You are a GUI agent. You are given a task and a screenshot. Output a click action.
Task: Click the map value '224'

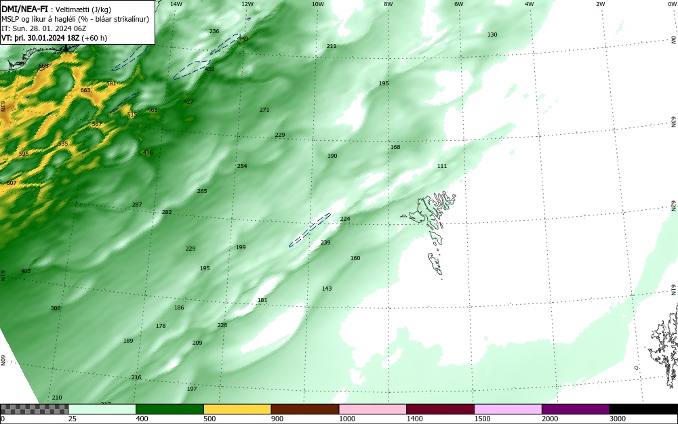coord(345,219)
